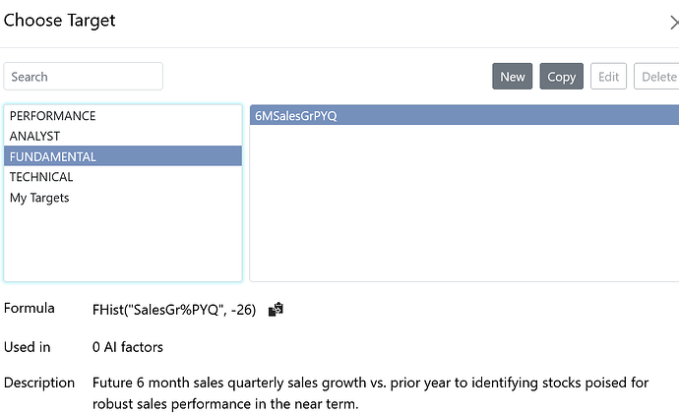Select the ANALYST category
Image resolution: width=679 pixels, height=413 pixels.
[34, 136]
